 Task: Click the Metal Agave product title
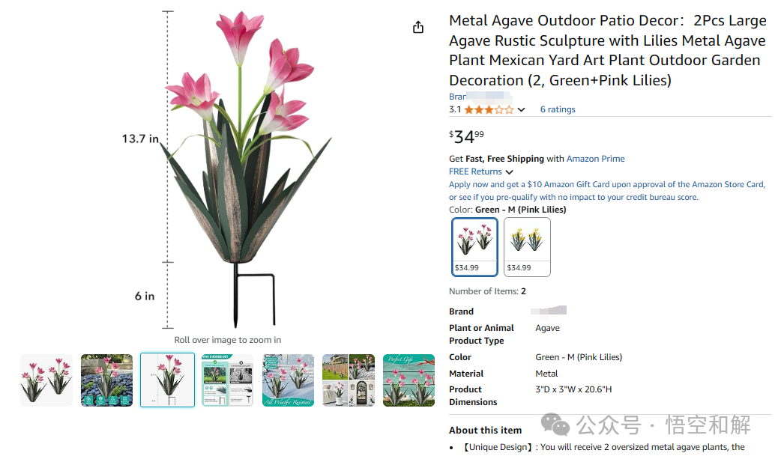coord(607,50)
